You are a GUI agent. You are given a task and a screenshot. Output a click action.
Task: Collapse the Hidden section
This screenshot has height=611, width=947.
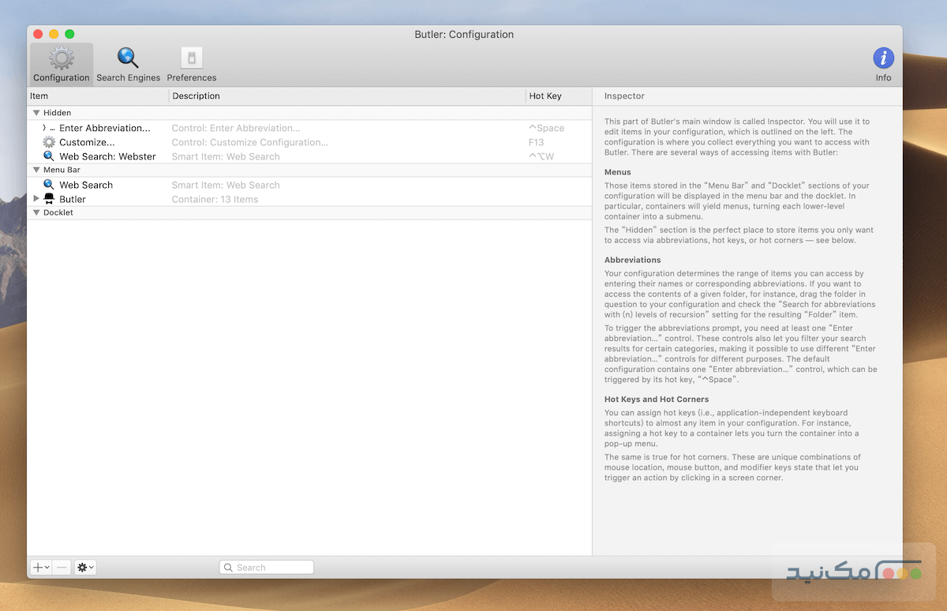tap(36, 112)
